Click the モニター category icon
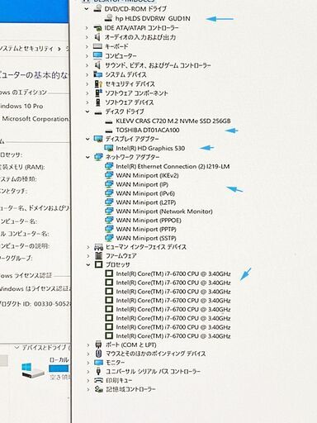This screenshot has height=423, width=317. click(x=98, y=363)
